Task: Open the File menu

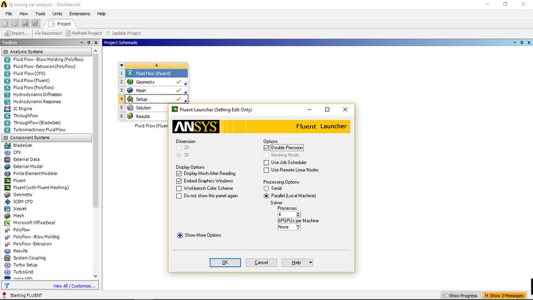Action: [x=8, y=13]
